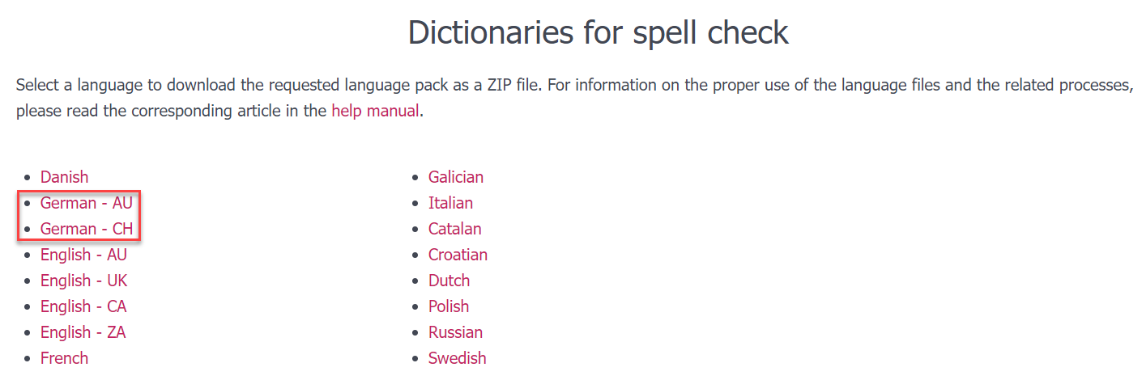Download the Swedish language pack

[458, 358]
